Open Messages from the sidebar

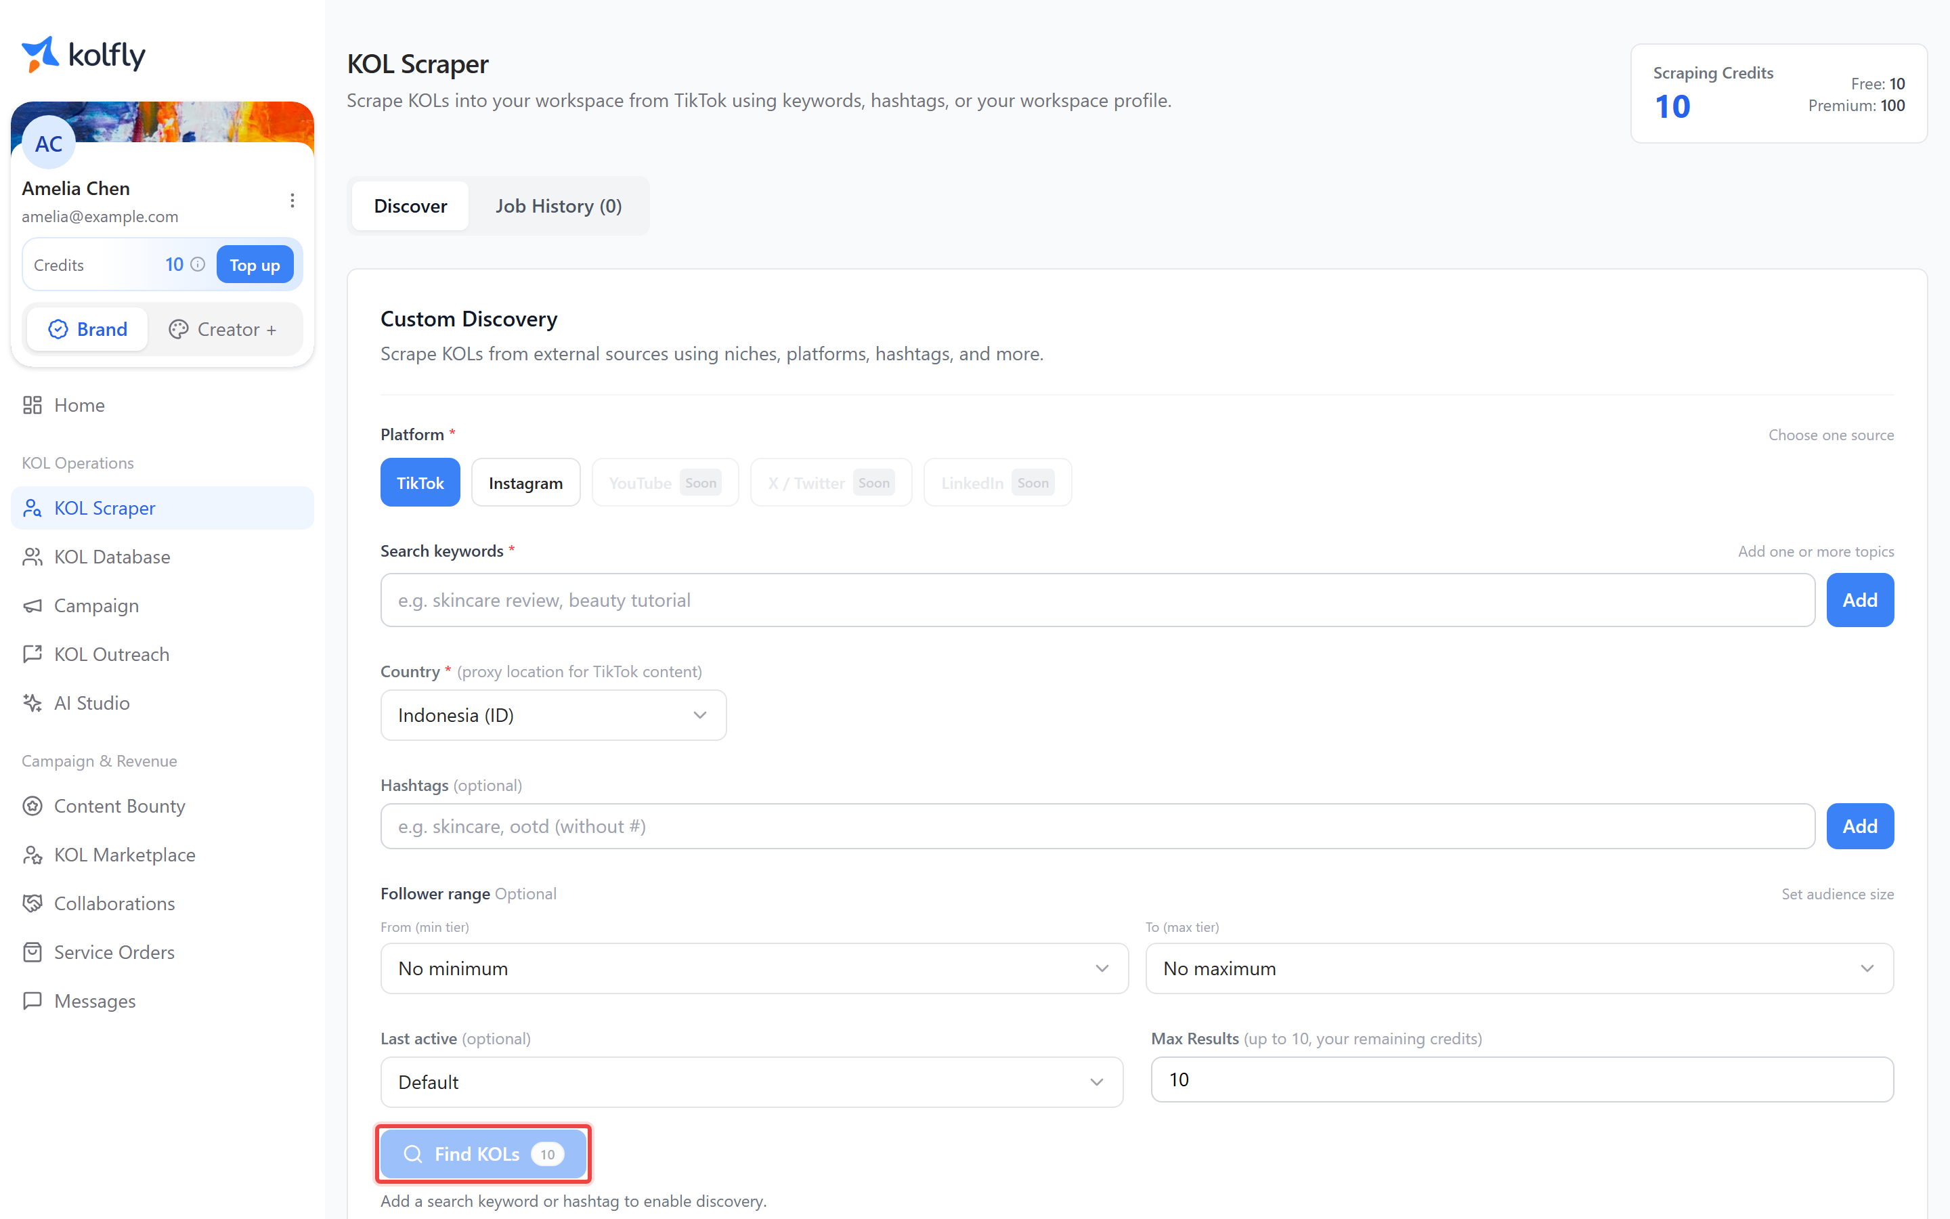point(162,1000)
